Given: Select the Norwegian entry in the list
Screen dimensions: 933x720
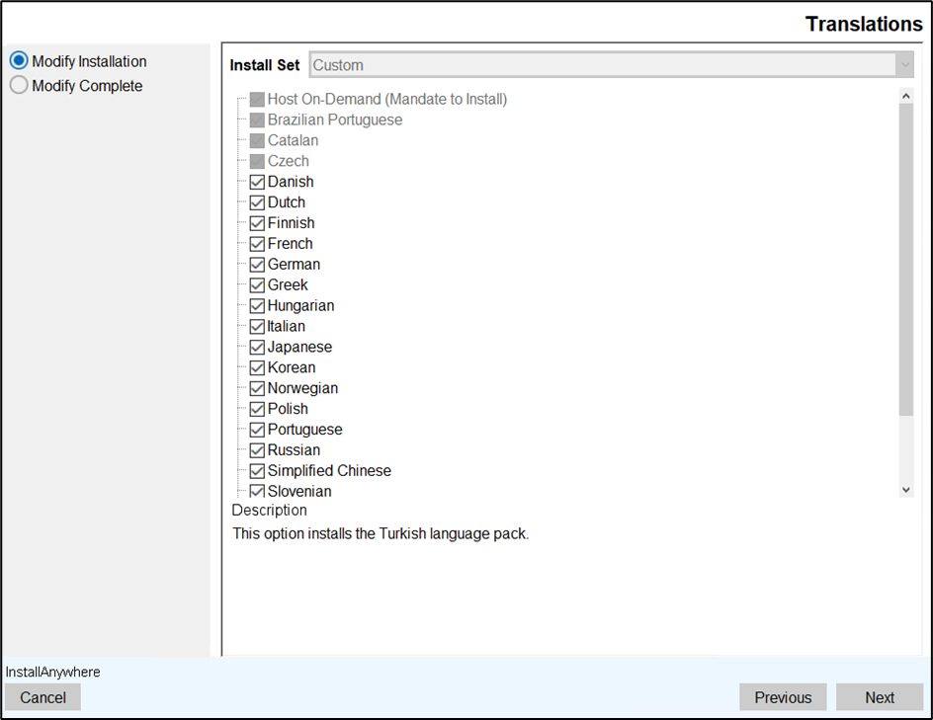Looking at the screenshot, I should tap(302, 389).
